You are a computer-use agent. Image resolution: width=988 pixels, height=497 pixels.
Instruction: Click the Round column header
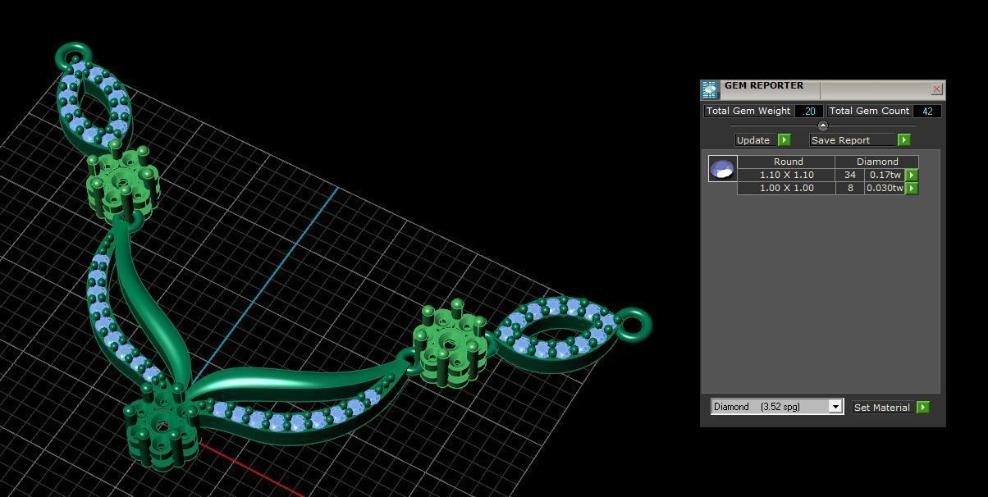click(x=786, y=162)
